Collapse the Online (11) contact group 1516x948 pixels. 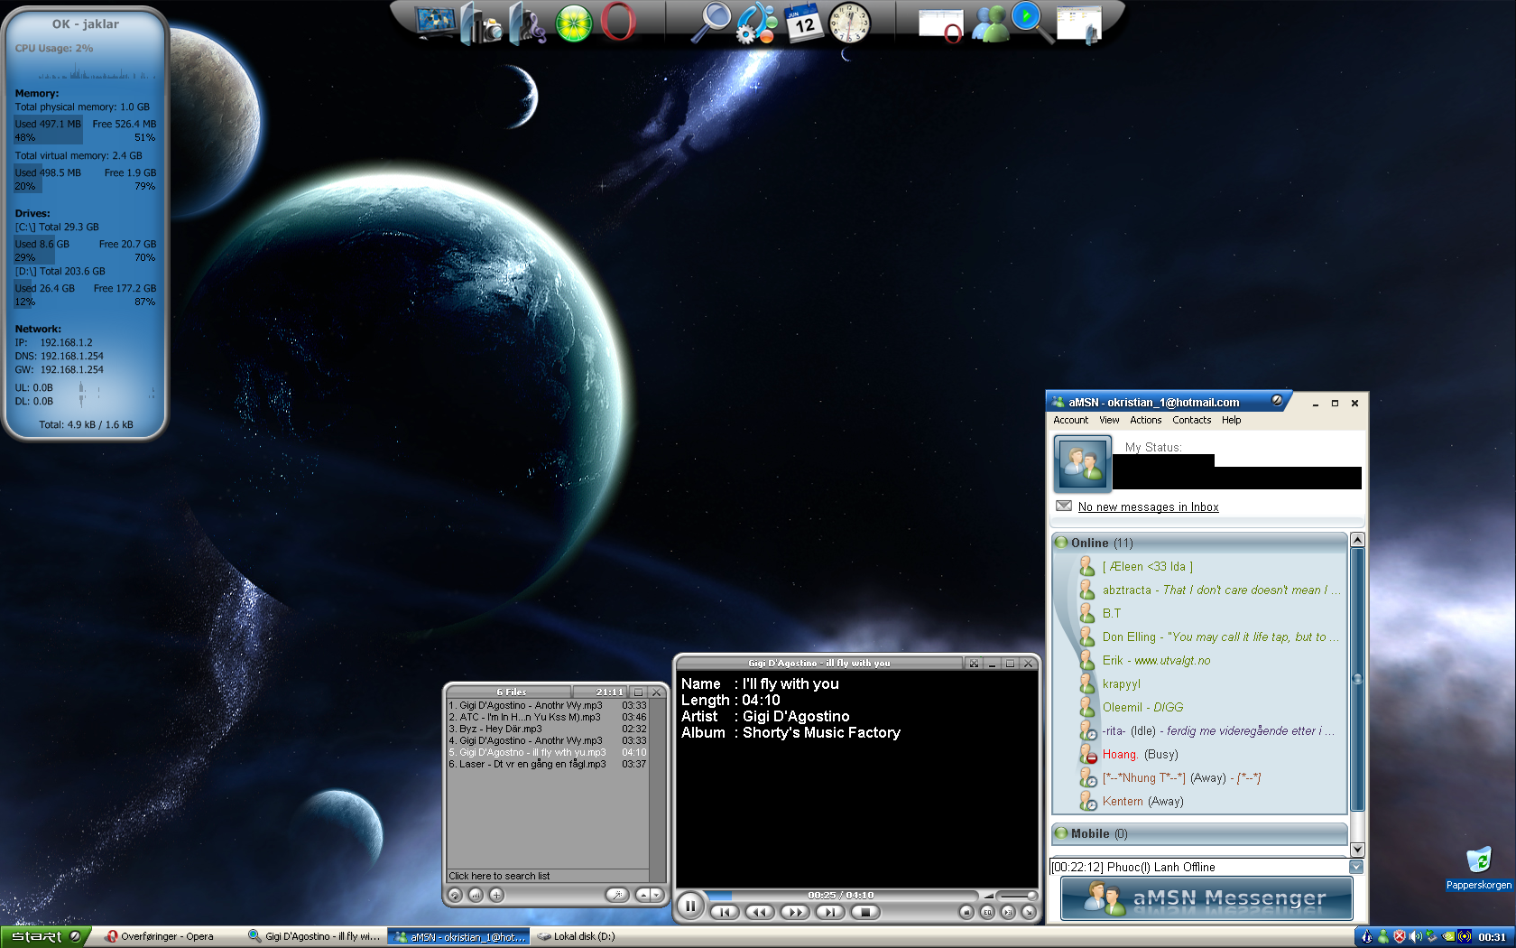point(1199,543)
